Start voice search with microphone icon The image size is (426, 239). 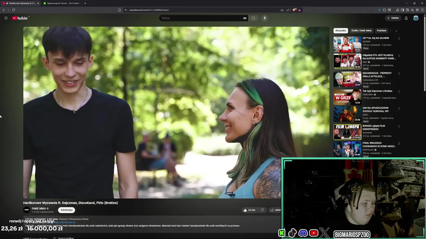(x=265, y=18)
